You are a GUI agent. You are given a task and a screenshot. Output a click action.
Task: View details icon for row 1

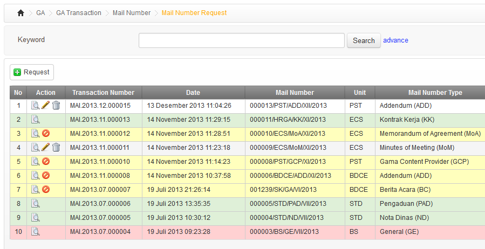36,106
